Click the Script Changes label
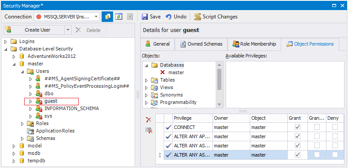The image size is (348, 168). (220, 17)
